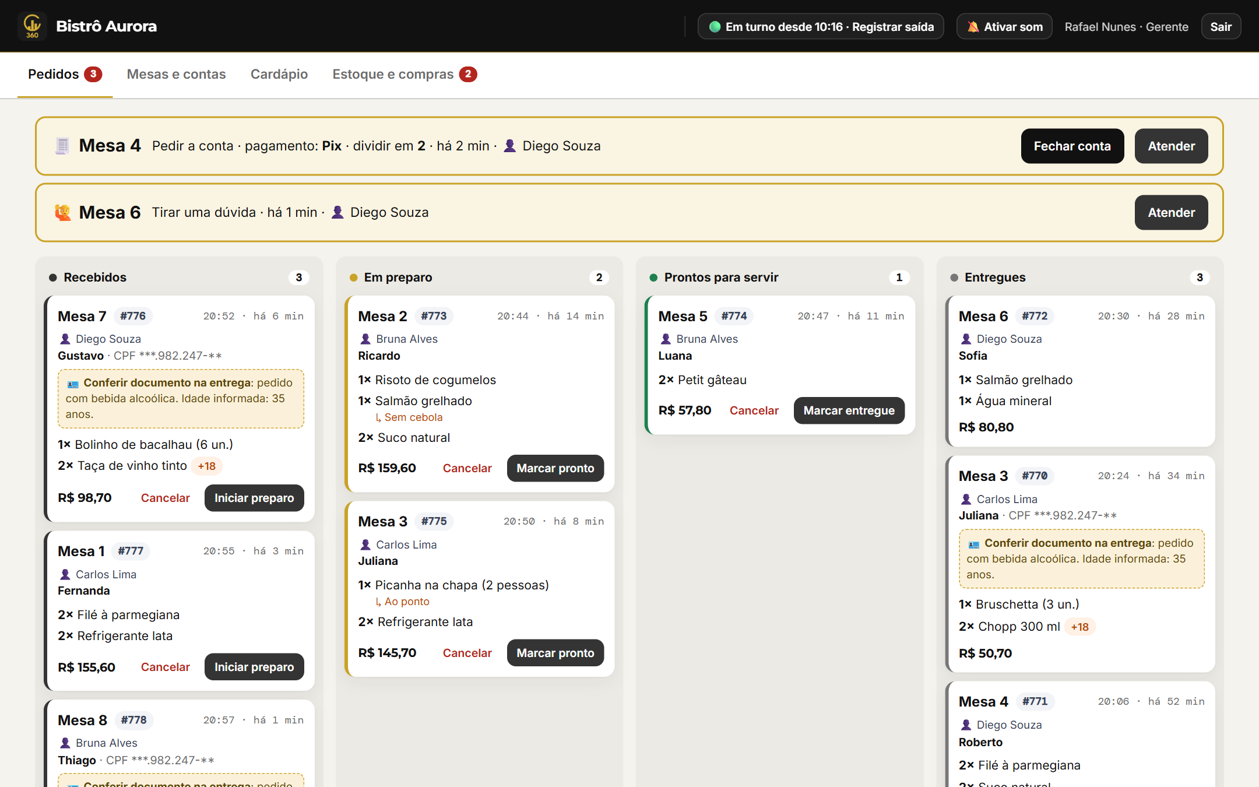The width and height of the screenshot is (1259, 787).
Task: Click the waiter icon beside Diego Souza in Mesa 4 alert
Action: 509,146
